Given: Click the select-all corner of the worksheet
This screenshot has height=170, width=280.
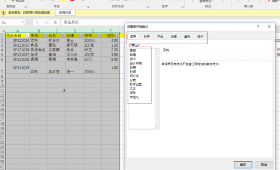Looking at the screenshot, I should coord(3,31).
